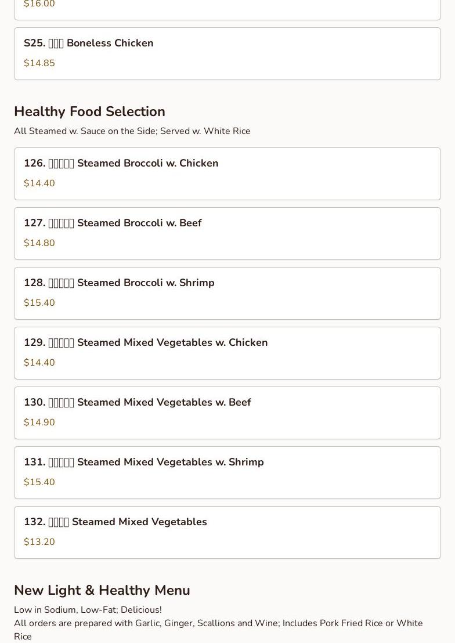The height and width of the screenshot is (643, 455).
Task: Click the Healthy Food Selection heading
Action: coord(89,111)
